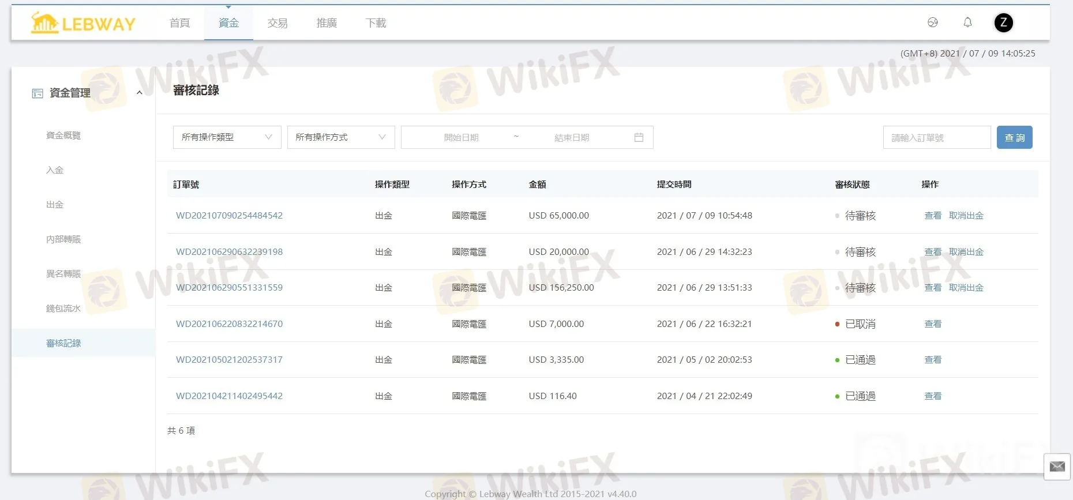This screenshot has width=1073, height=500.
Task: Click timestamp 2021 / 07 / 09 10:54:48
Action: pos(704,216)
